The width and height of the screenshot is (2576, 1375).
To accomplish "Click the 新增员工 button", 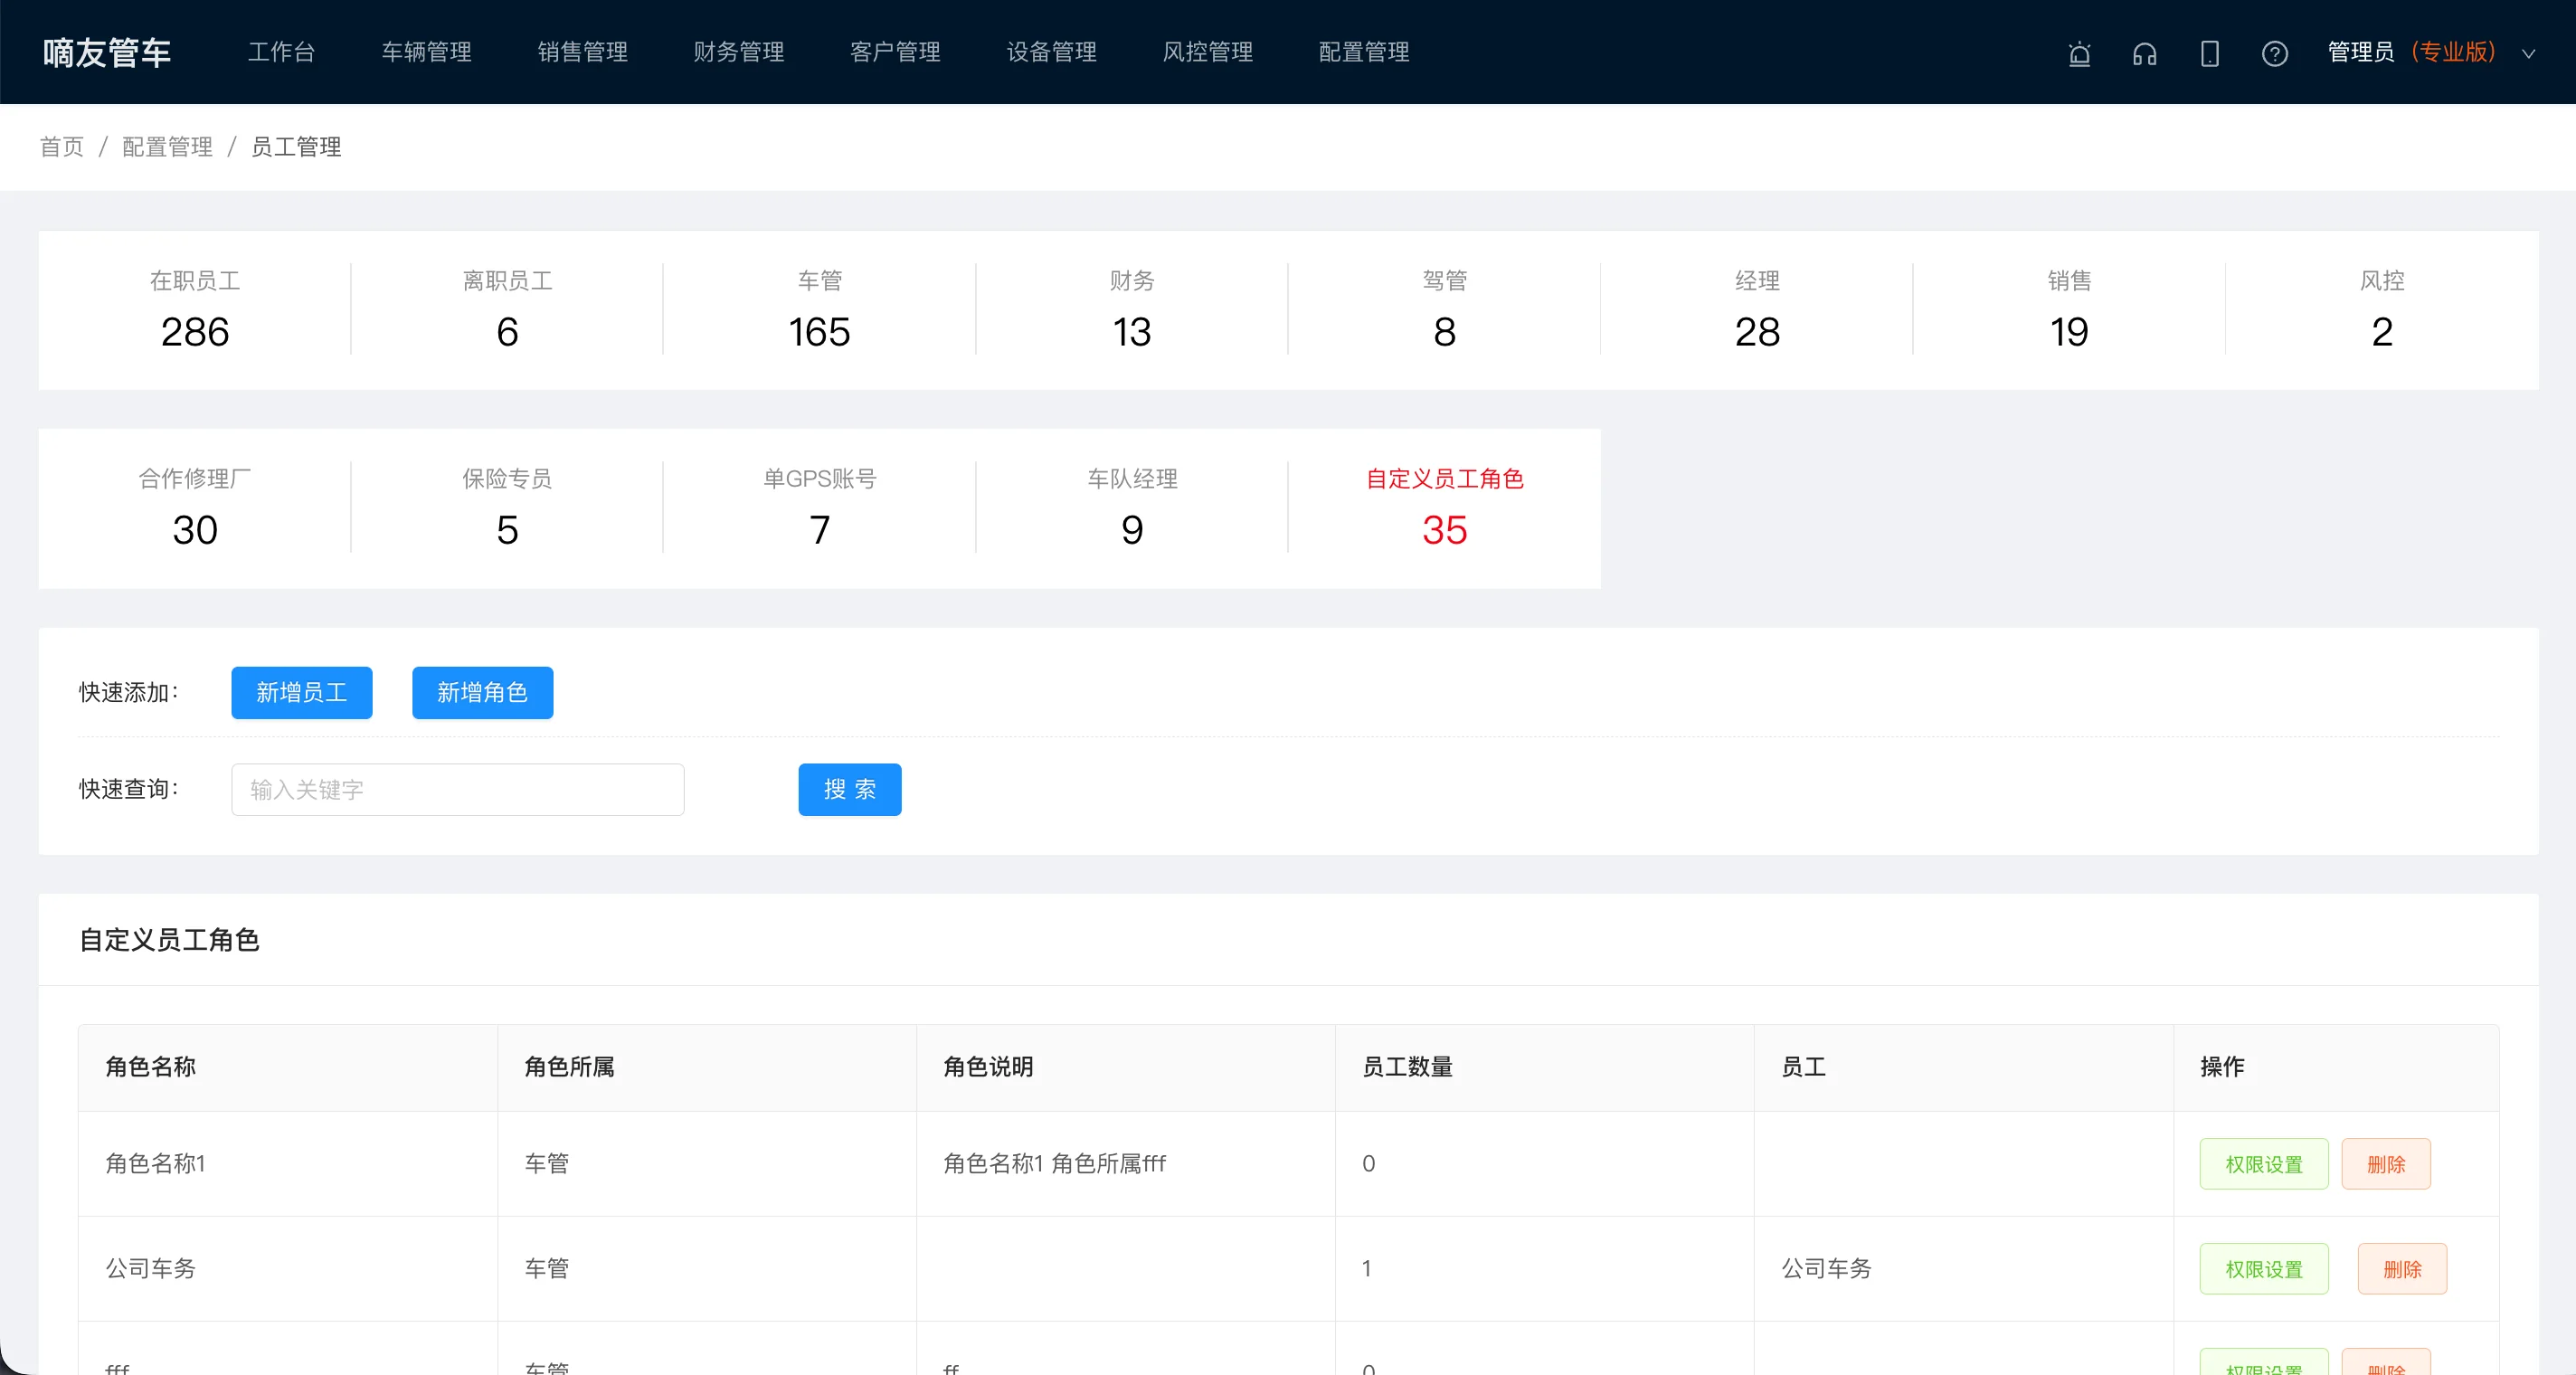I will (x=302, y=693).
